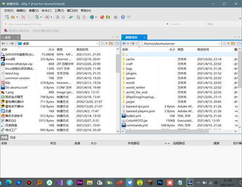Open the 窗口(W) menu
242x187 pixels.
pos(72,11)
